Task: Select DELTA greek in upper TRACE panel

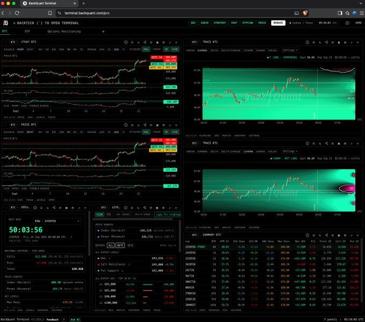Action: [214, 50]
